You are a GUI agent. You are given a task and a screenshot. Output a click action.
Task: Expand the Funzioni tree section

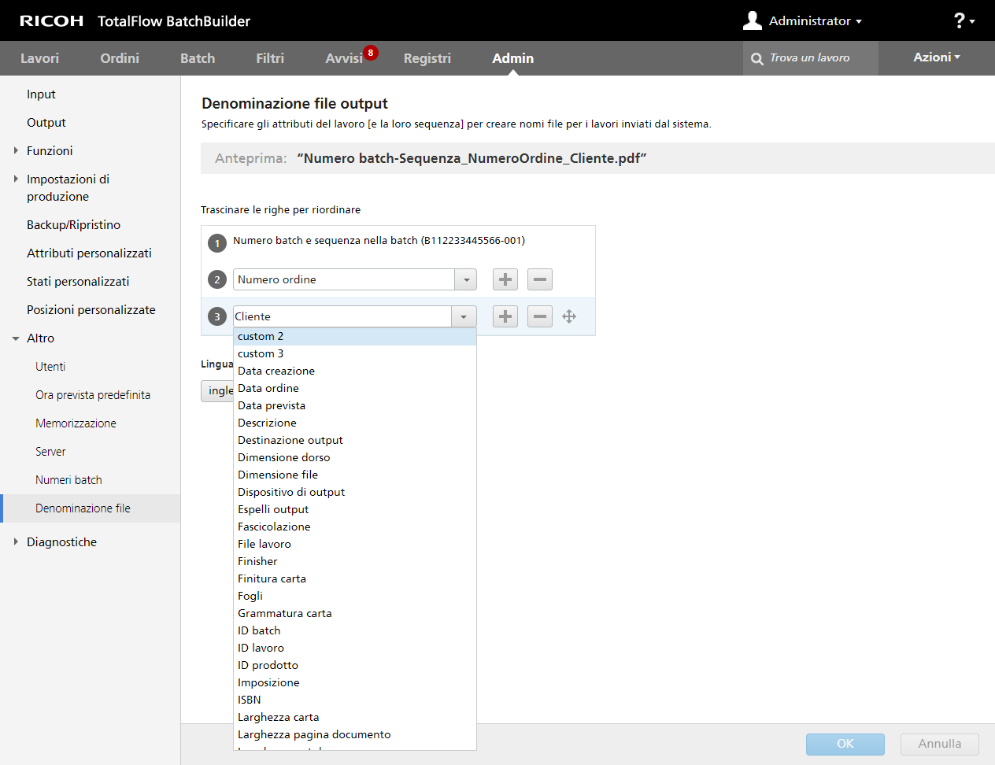tap(16, 150)
